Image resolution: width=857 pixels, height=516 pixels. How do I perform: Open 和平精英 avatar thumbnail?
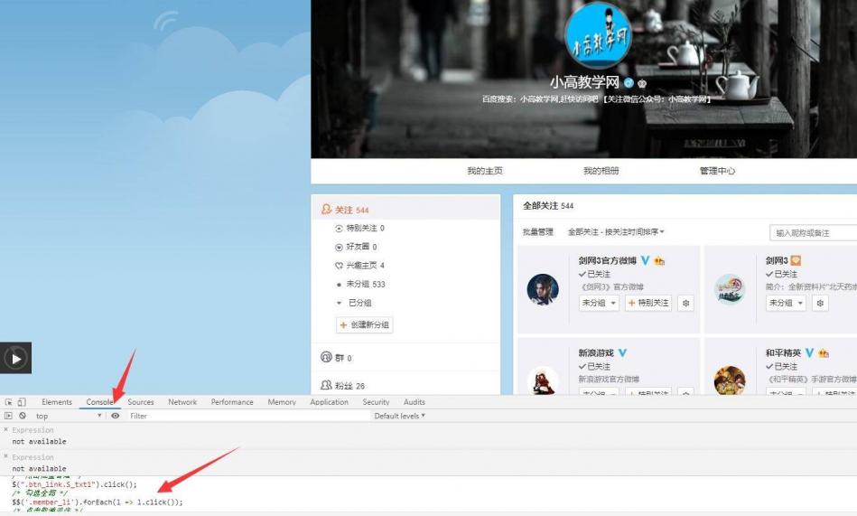click(x=730, y=380)
